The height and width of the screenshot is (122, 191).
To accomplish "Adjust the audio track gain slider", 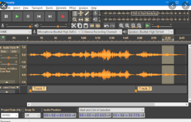I will 9,57.
